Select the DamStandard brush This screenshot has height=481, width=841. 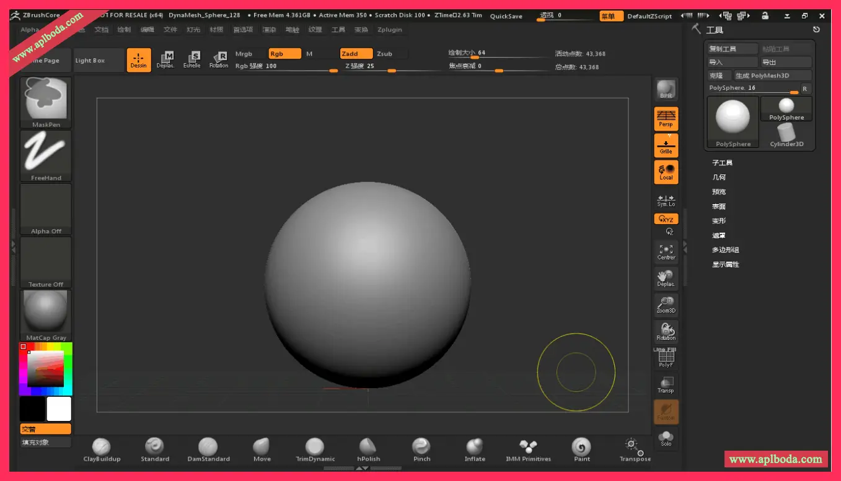tap(208, 449)
